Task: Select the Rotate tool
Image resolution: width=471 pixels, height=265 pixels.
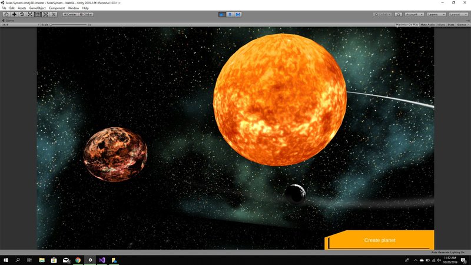Action: click(x=22, y=14)
